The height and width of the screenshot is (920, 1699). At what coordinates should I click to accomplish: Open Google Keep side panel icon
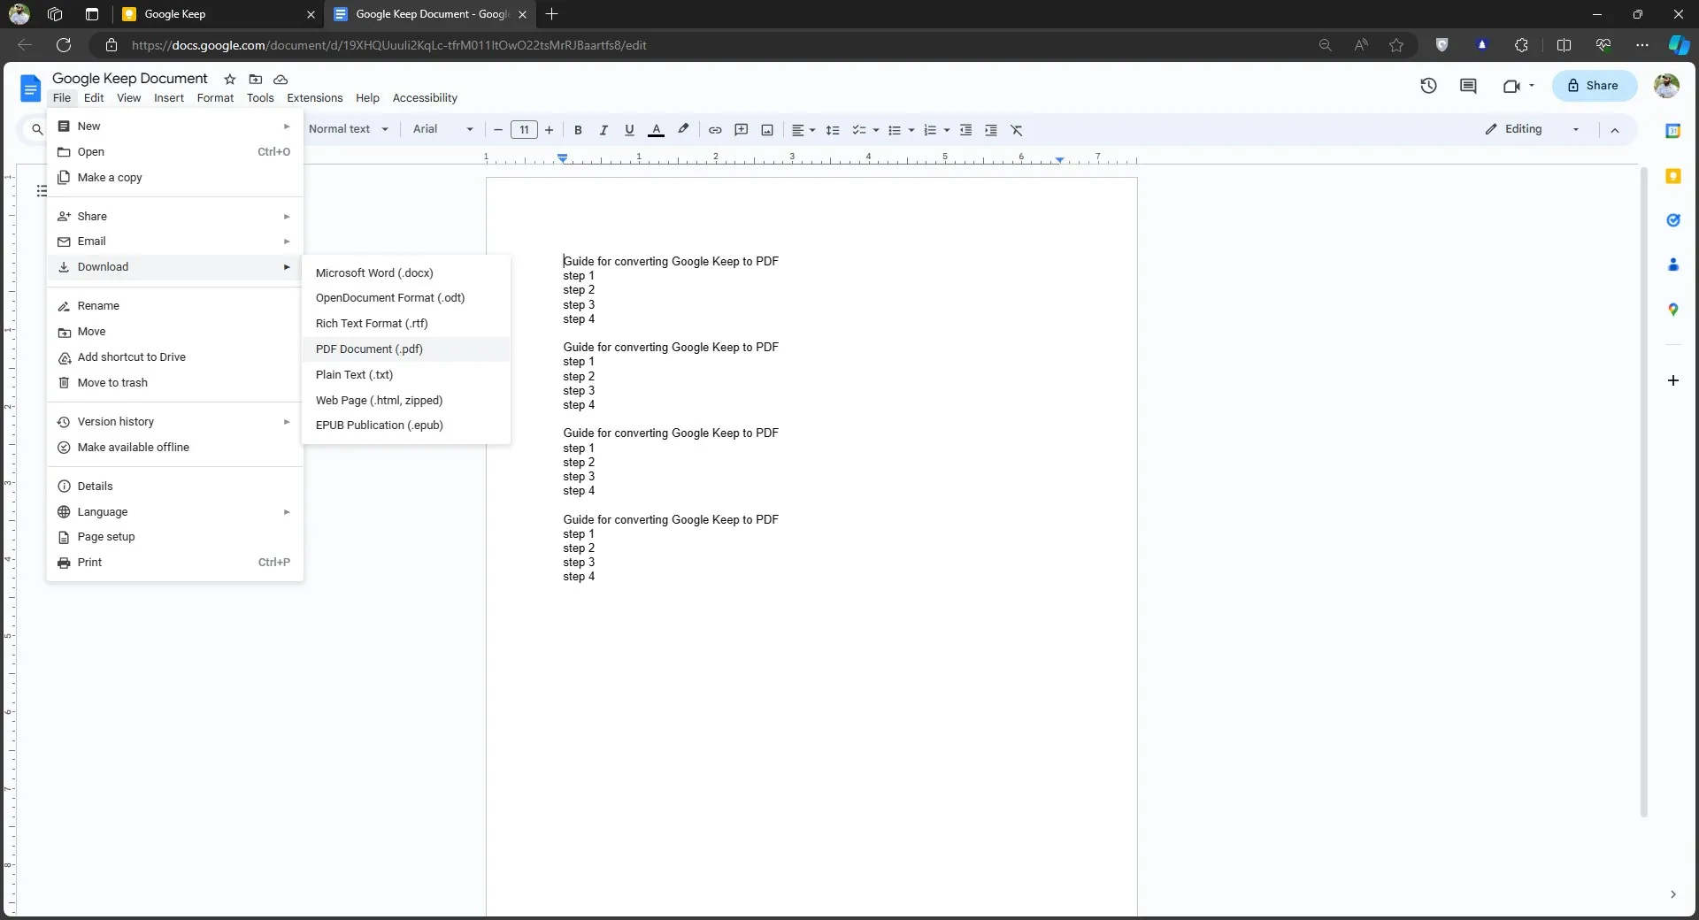click(x=1672, y=176)
